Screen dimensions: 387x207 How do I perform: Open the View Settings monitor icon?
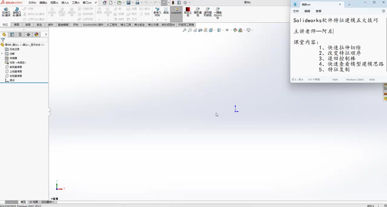click(249, 30)
